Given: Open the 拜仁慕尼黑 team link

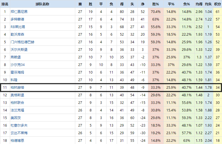Looking at the screenshot, I should pos(19,12).
